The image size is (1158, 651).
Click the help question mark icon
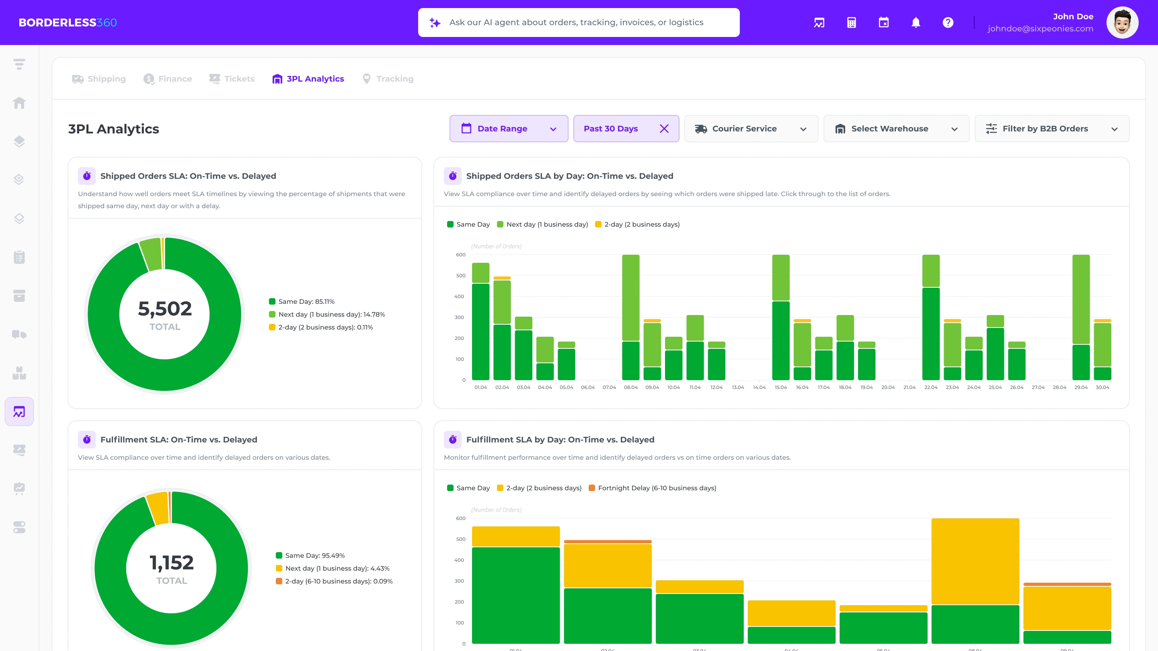948,23
